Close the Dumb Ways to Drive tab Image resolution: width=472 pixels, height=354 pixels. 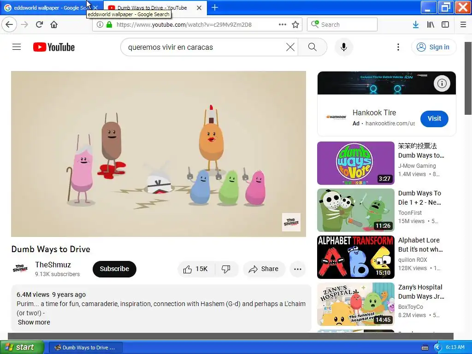click(199, 8)
